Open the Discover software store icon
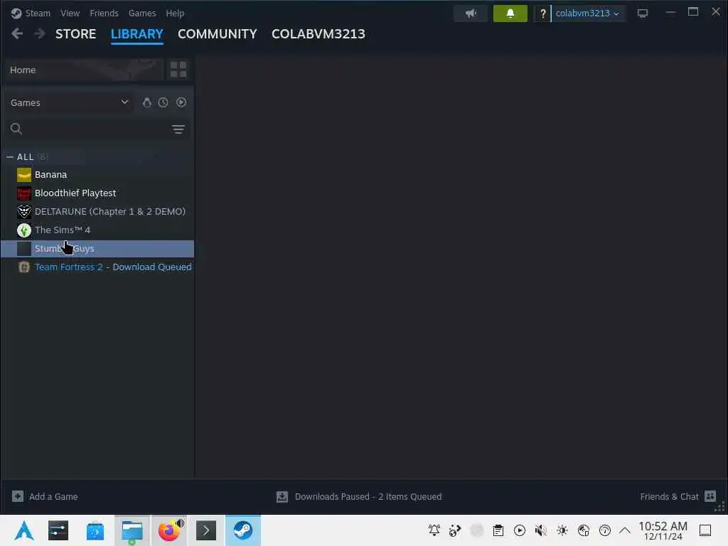The width and height of the screenshot is (728, 546). (95, 530)
